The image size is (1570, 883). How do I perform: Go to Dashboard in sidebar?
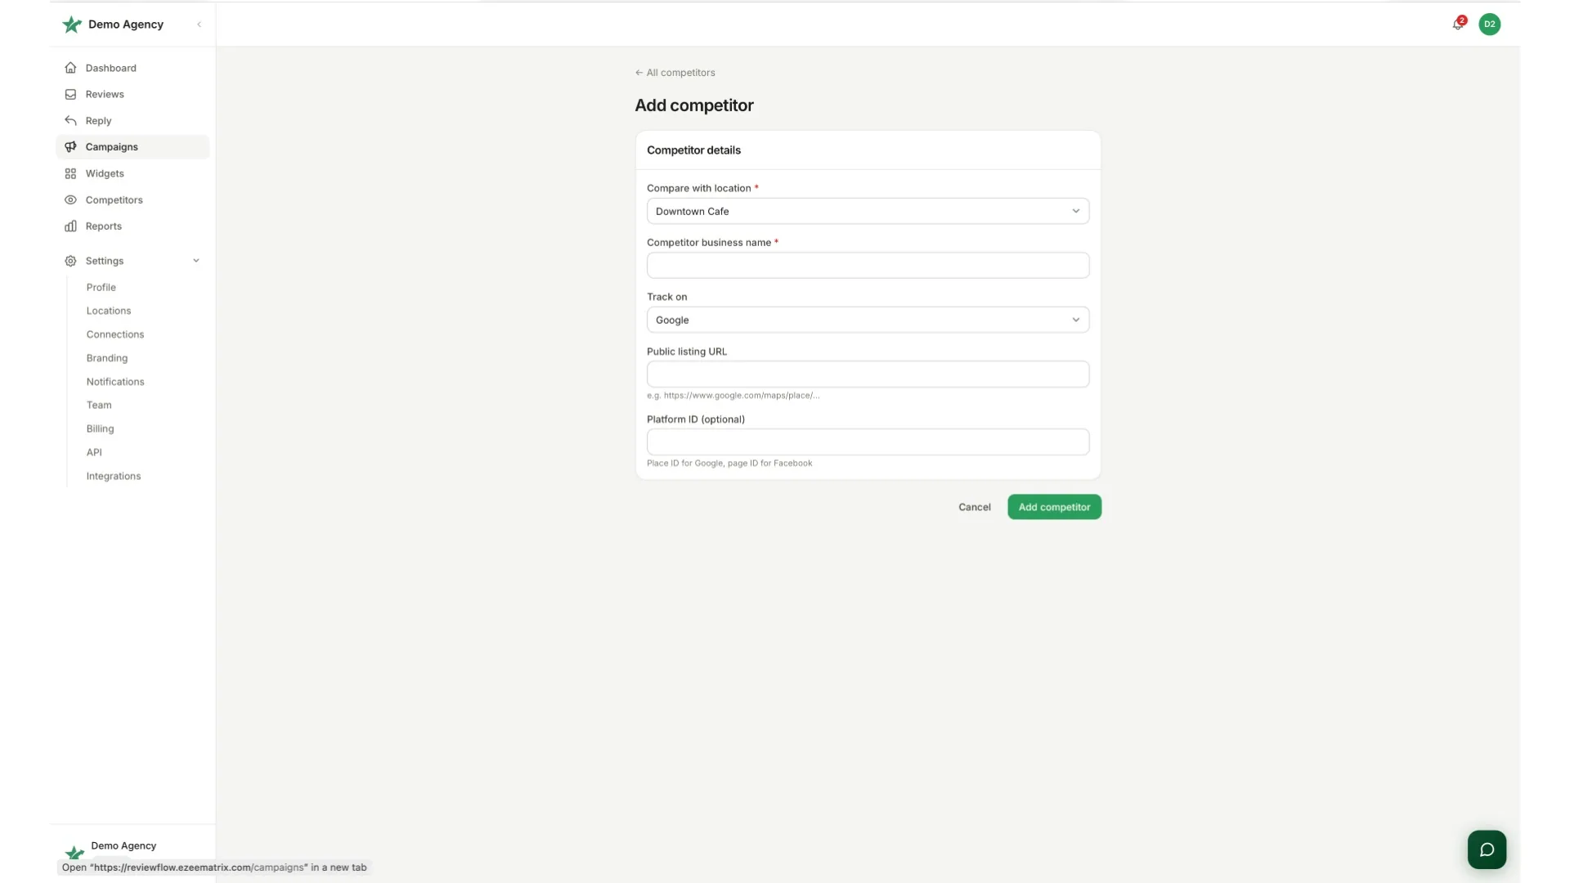[x=132, y=68]
